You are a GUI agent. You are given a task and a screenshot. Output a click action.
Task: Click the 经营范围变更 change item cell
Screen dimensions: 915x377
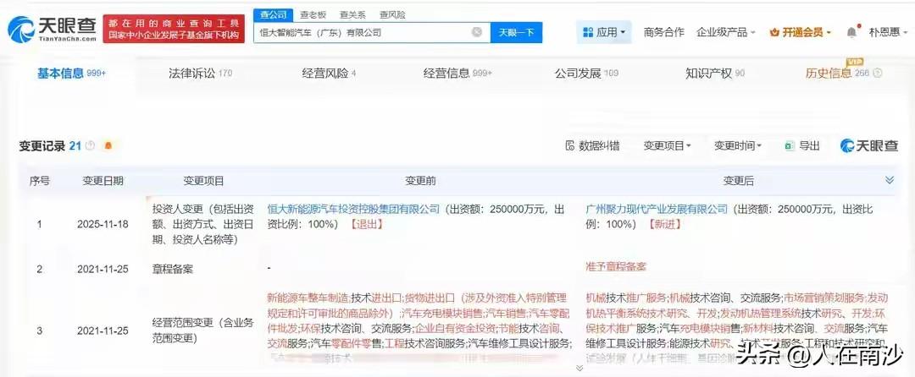point(202,330)
